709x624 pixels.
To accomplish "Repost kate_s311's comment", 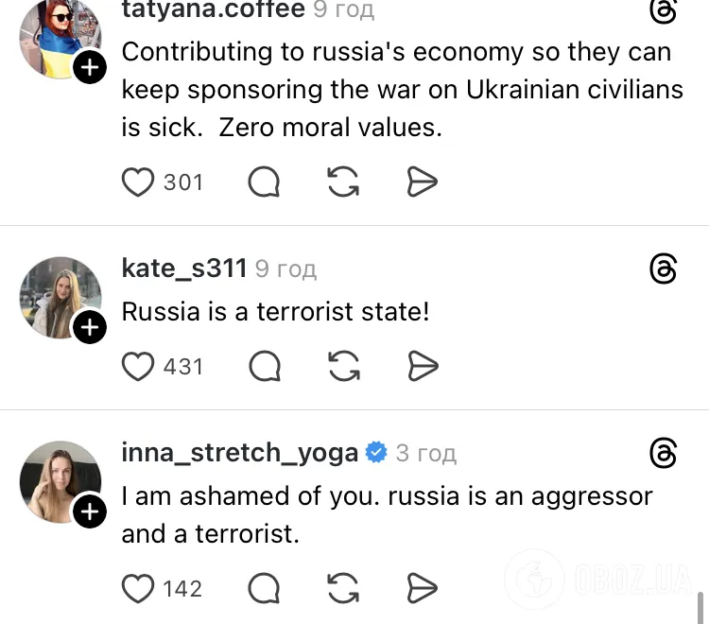I will 343,365.
